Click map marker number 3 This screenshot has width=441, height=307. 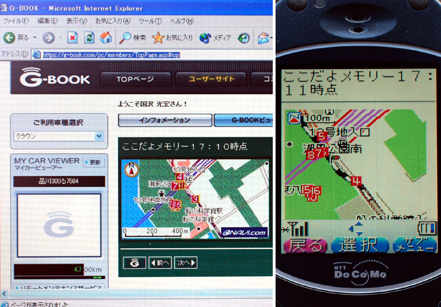point(195,199)
